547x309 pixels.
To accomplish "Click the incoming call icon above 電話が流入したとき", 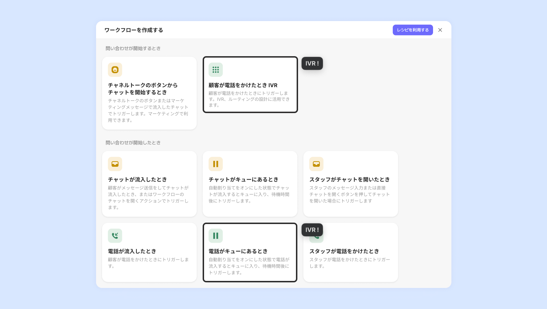I will pos(115,236).
